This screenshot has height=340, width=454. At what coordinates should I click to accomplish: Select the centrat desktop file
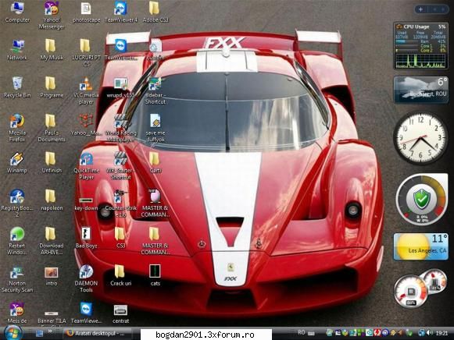point(121,313)
